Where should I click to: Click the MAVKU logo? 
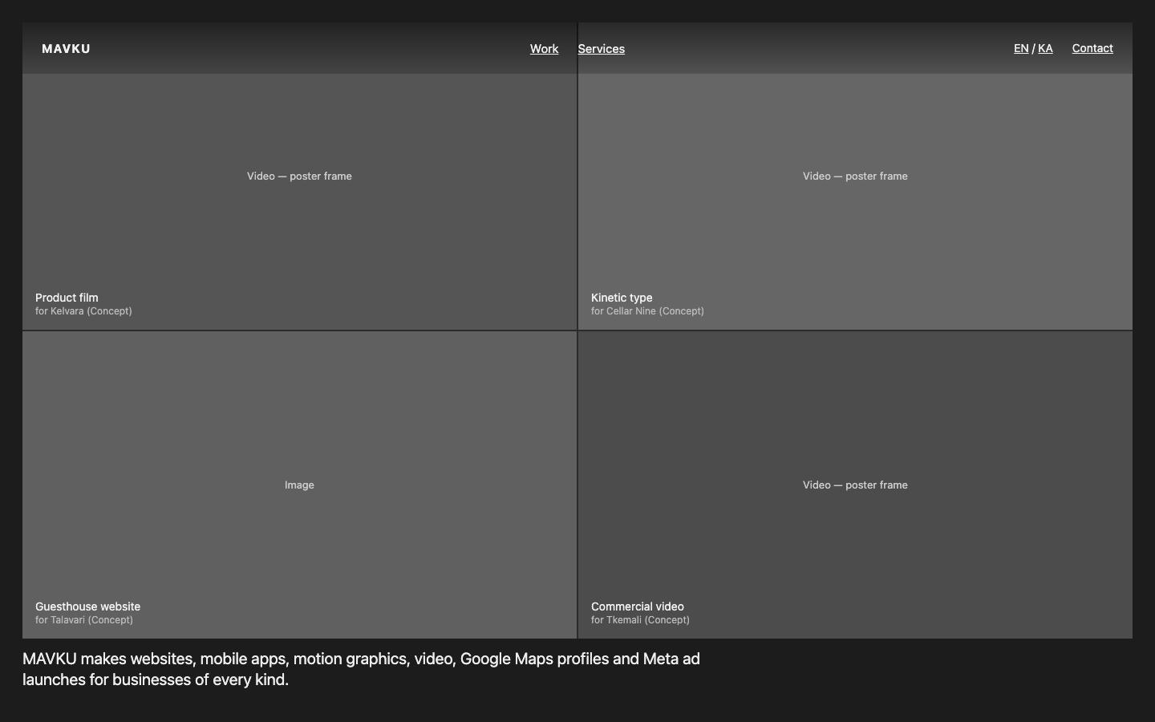pyautogui.click(x=66, y=49)
